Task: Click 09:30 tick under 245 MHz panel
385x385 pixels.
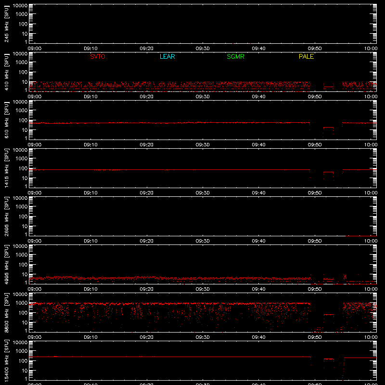Action: click(203, 49)
